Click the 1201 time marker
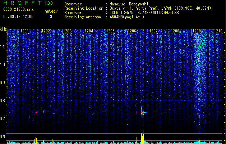Screen dimensions: 226x144 (24, 31)
